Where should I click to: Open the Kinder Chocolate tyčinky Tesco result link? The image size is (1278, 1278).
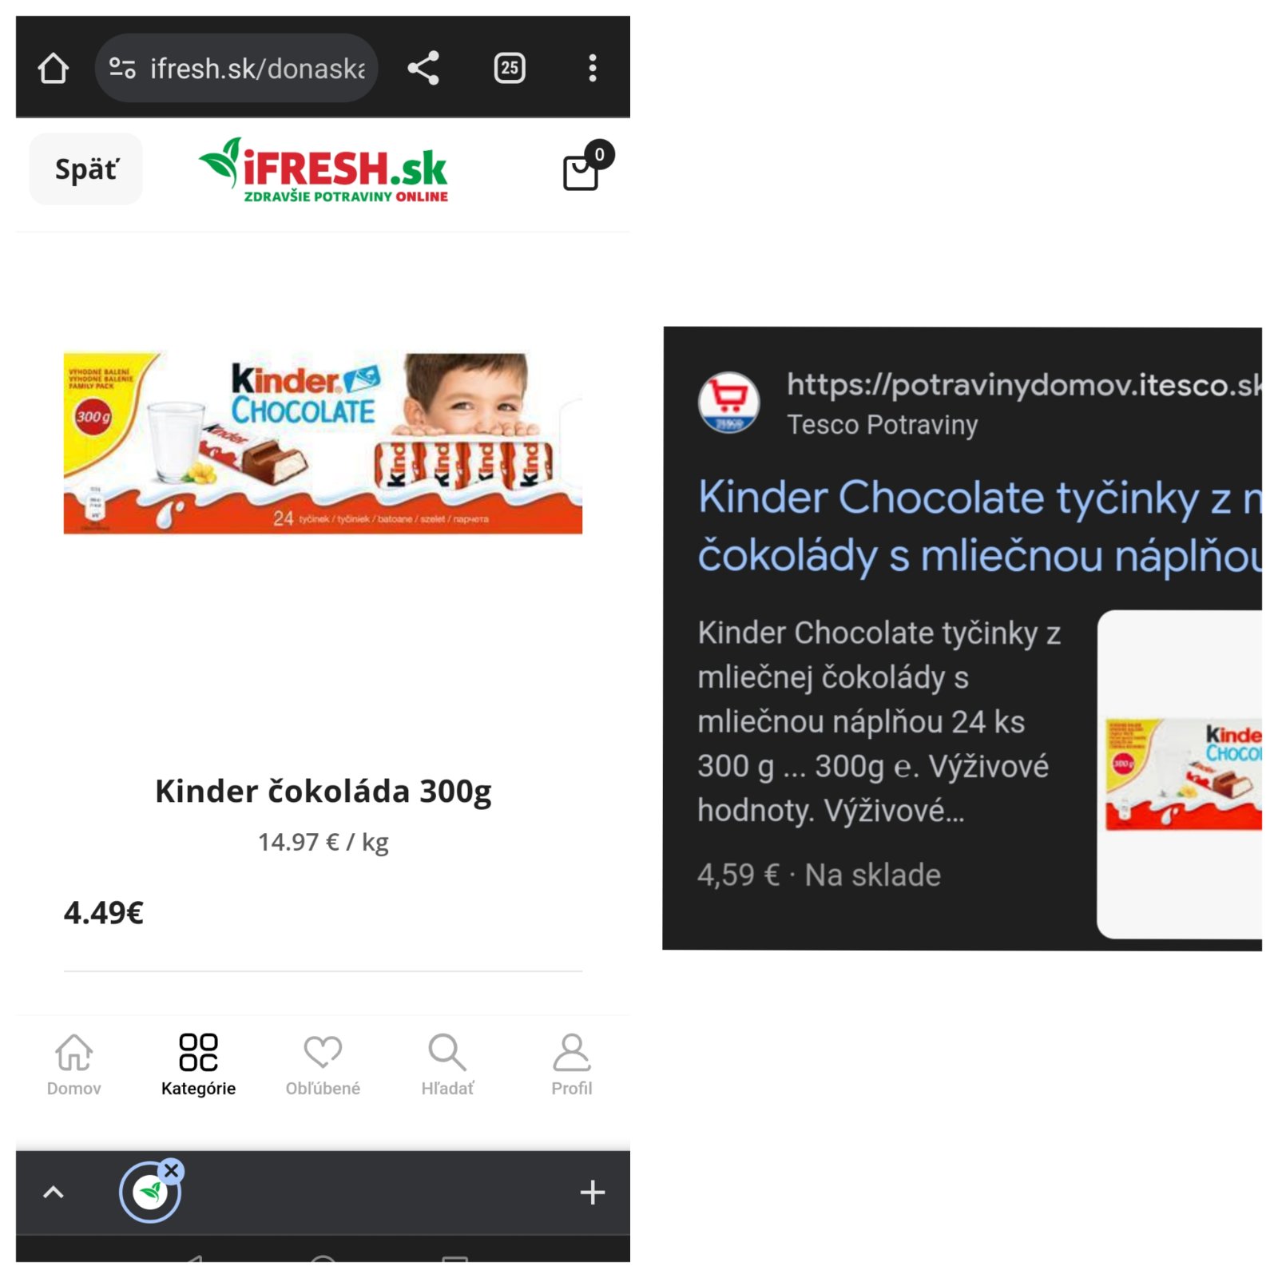click(979, 526)
